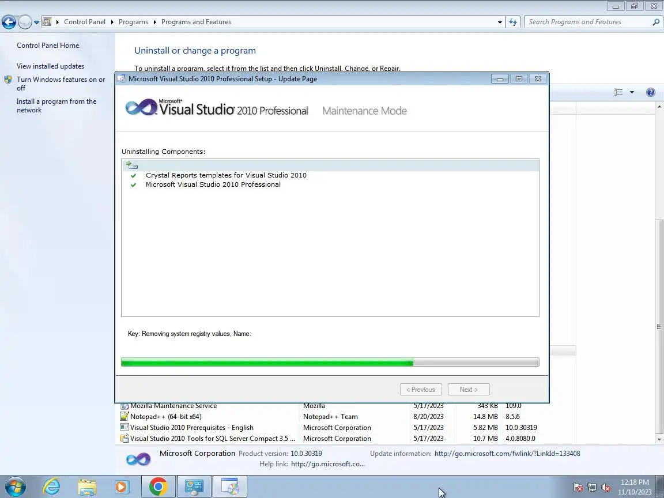Click the Search Programs and Features field

coord(588,22)
